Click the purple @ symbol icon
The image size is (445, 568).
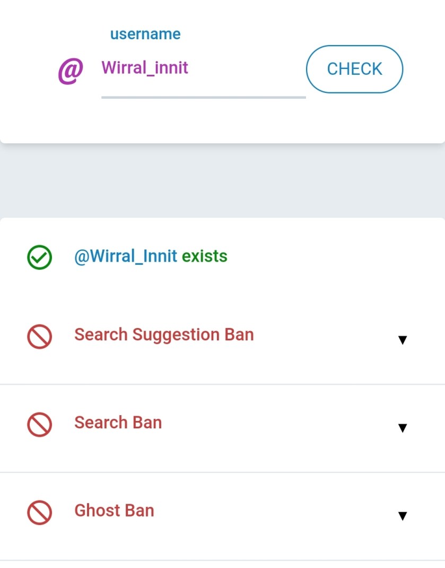pyautogui.click(x=70, y=71)
